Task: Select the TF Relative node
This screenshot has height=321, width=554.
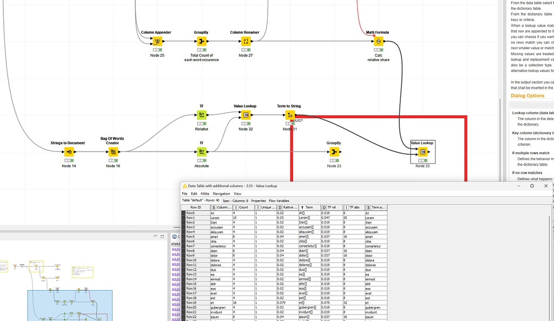Action: point(201,115)
